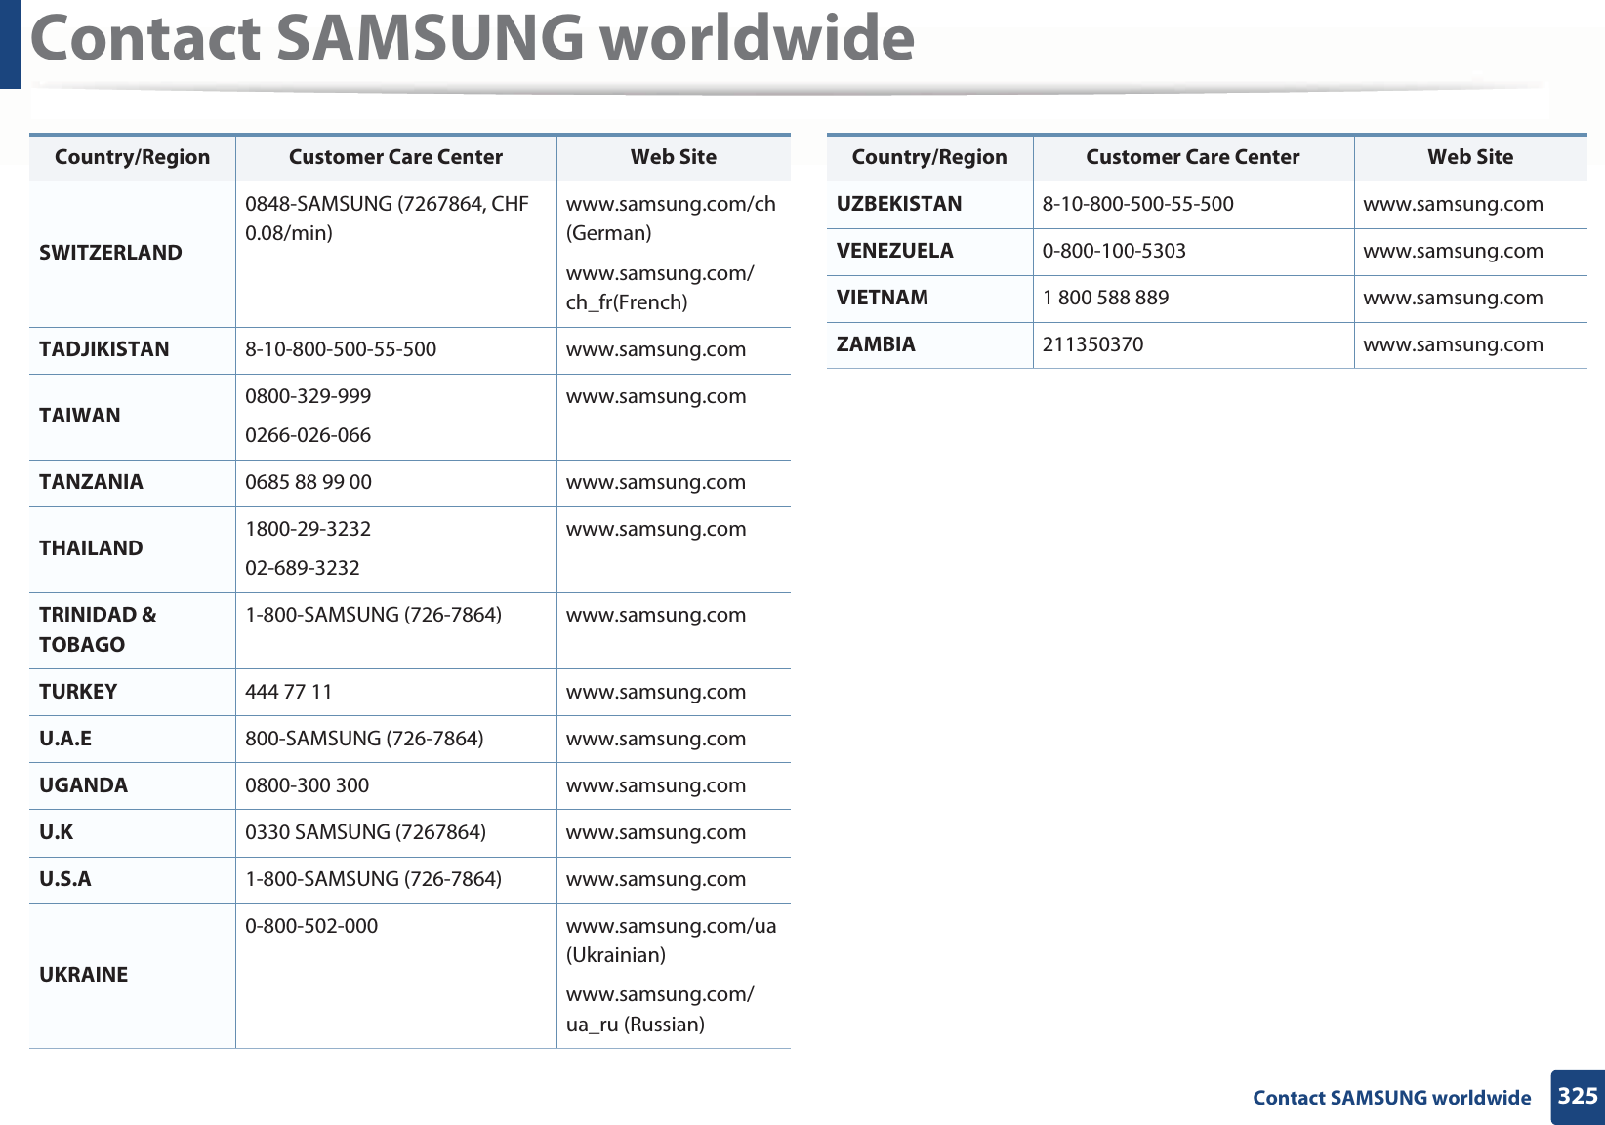Click the Customer Care Center header above UZBEKISTAN's number
The height and width of the screenshot is (1125, 1605).
pyautogui.click(x=1193, y=157)
